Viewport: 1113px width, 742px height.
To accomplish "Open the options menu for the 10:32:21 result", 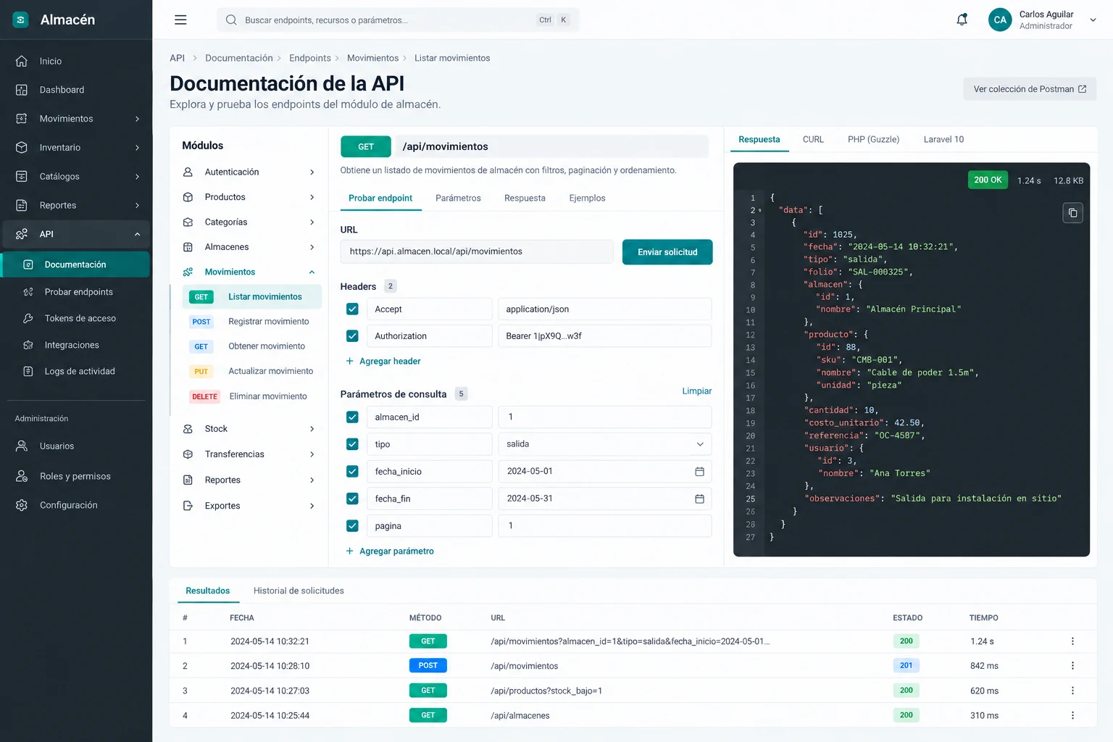I will 1072,641.
